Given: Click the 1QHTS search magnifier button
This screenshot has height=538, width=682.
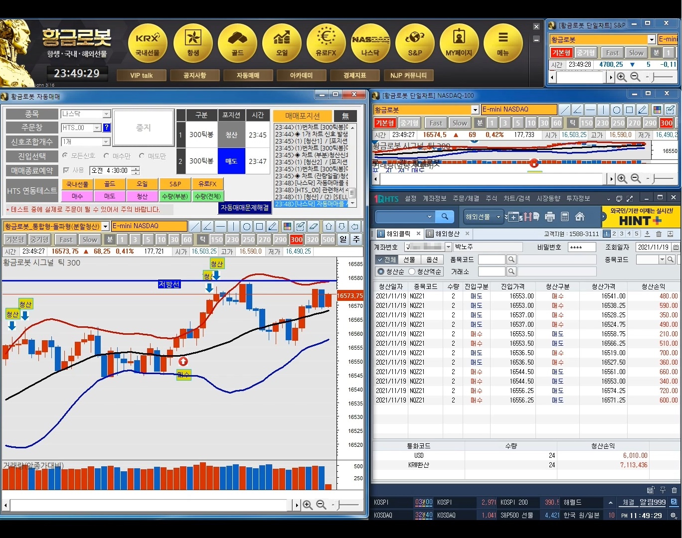Looking at the screenshot, I should [x=445, y=217].
